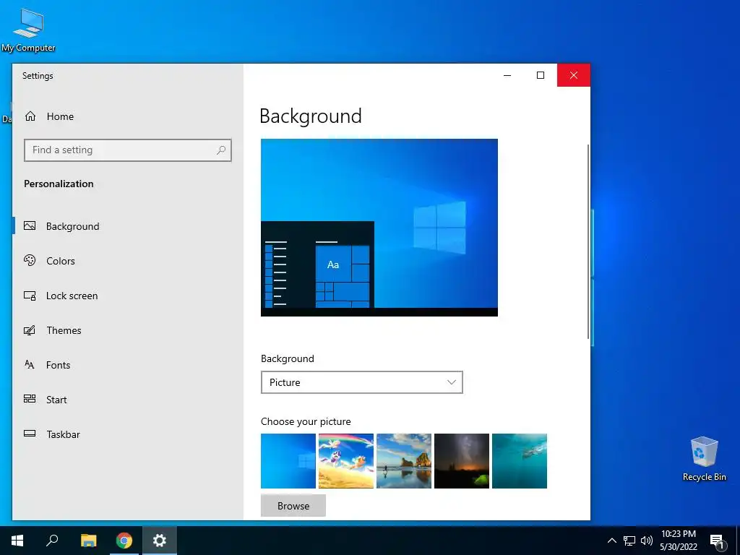Click the Settings gear on the taskbar
This screenshot has width=740, height=555.
pyautogui.click(x=160, y=541)
